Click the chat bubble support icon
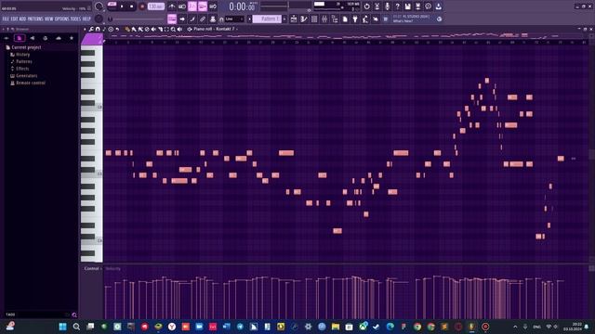The image size is (595, 334). coord(428,6)
